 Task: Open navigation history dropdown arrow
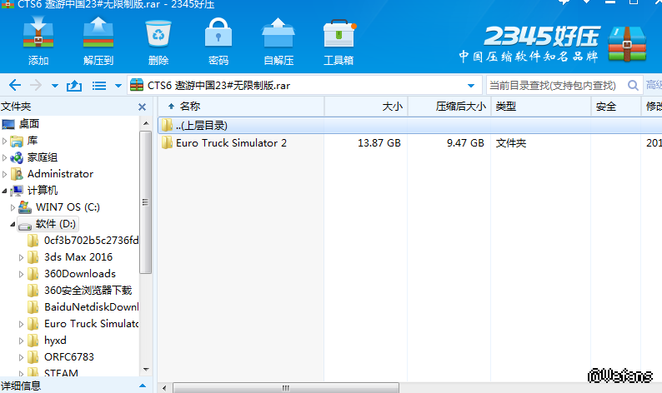(x=55, y=86)
